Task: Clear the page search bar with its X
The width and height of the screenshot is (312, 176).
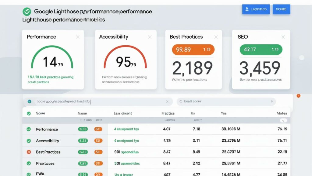Action: (x=167, y=102)
